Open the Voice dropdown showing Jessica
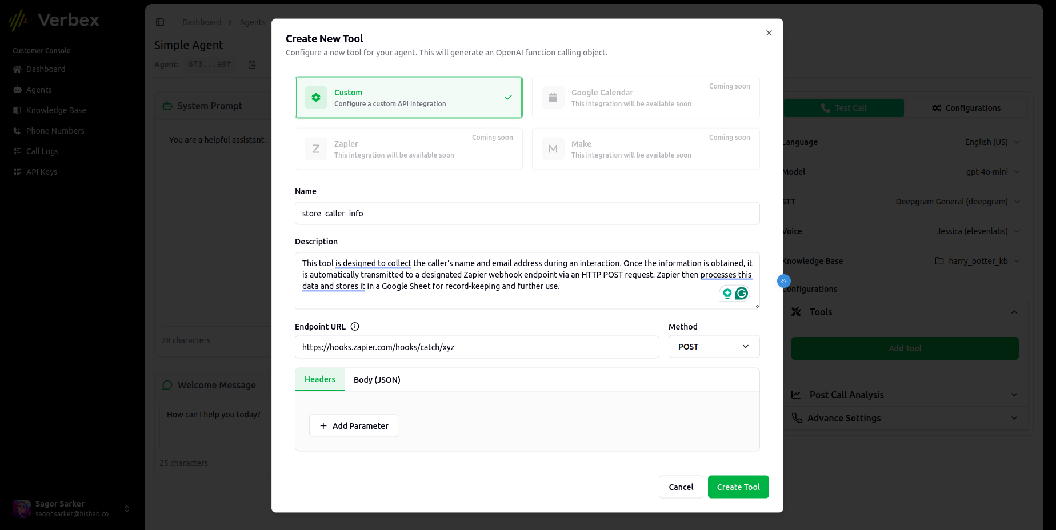Viewport: 1056px width, 530px height. 978,231
